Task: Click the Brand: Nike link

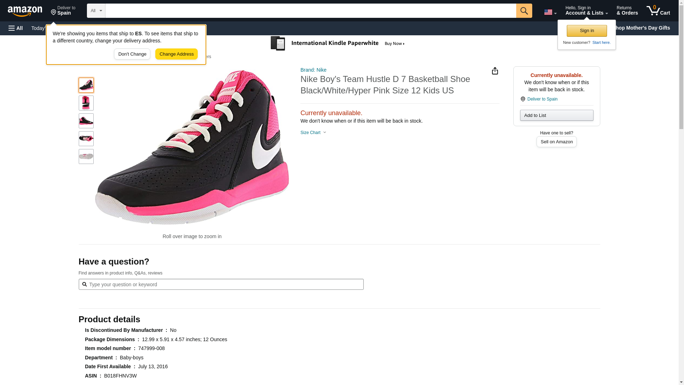Action: click(313, 70)
